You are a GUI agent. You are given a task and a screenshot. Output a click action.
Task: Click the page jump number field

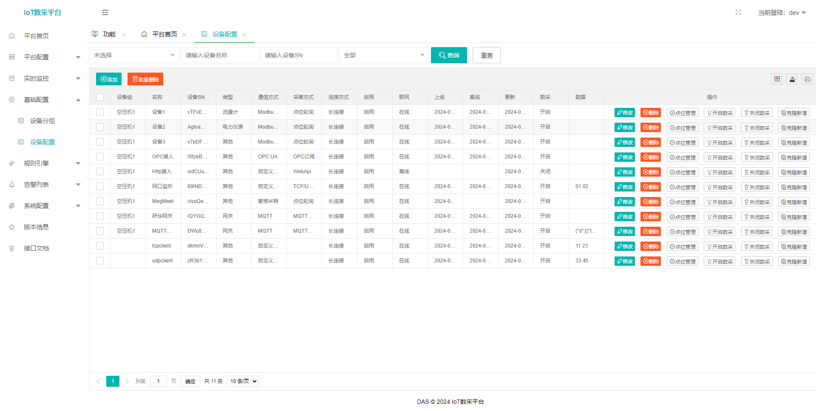(x=159, y=381)
